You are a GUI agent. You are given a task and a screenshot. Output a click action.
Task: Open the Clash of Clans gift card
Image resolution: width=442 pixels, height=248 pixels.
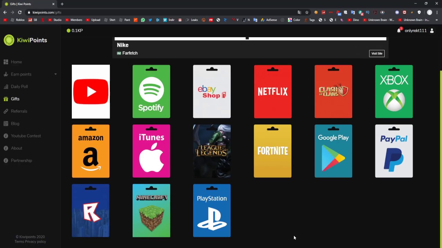click(x=333, y=92)
